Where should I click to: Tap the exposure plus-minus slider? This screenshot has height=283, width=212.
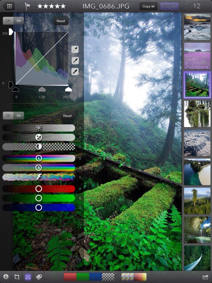(x=39, y=137)
